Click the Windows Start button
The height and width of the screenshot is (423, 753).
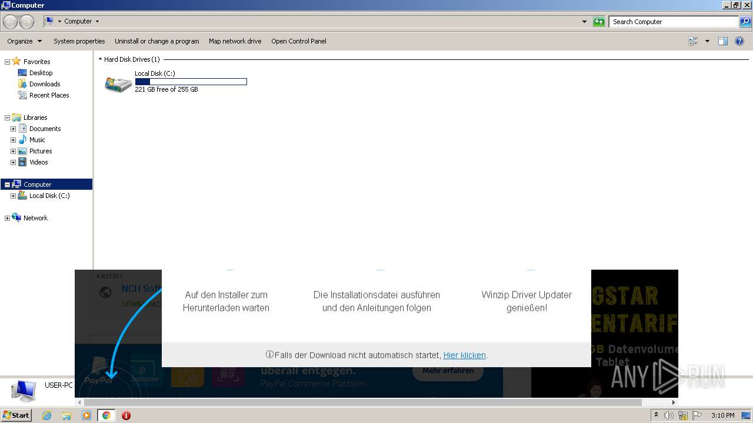[x=16, y=415]
